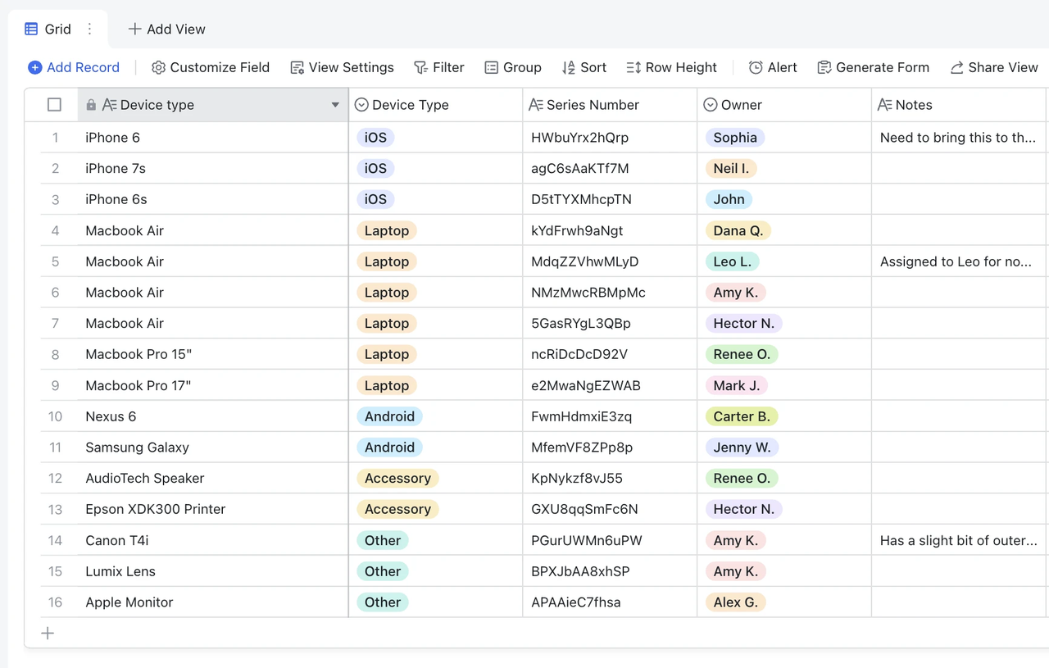Click the Notes cell for Macbook Air row 5
This screenshot has height=668, width=1049.
[x=956, y=262]
